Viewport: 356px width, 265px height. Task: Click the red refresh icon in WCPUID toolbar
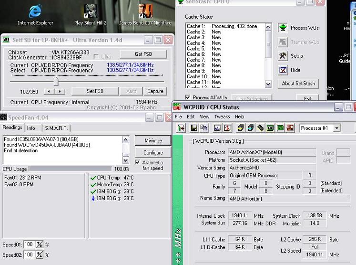(227, 128)
